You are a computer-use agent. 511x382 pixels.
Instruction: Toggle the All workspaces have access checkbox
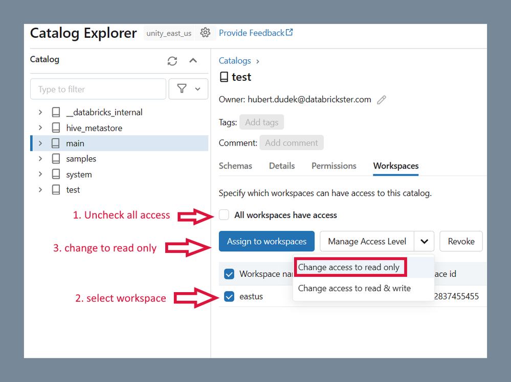(224, 215)
